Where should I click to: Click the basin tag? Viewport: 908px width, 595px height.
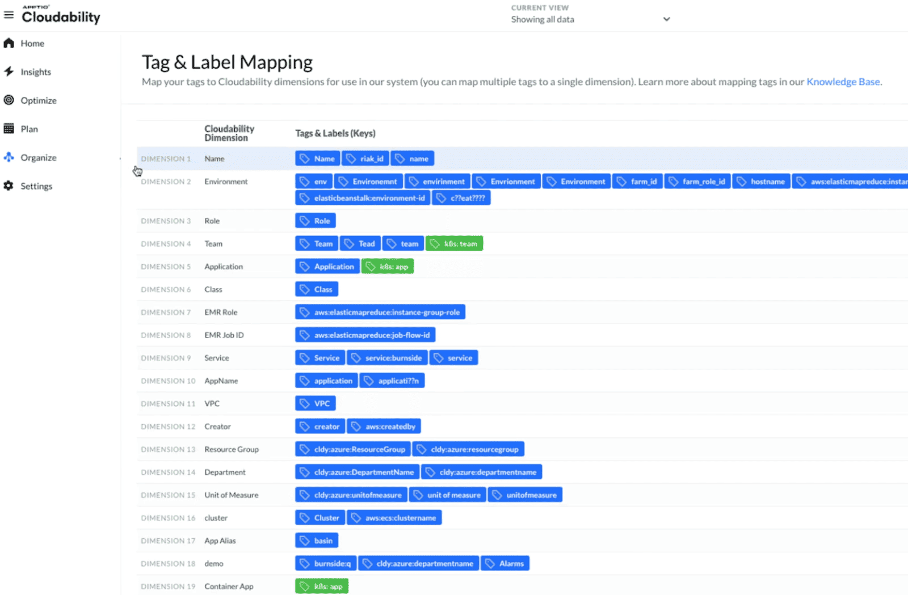[x=317, y=541]
